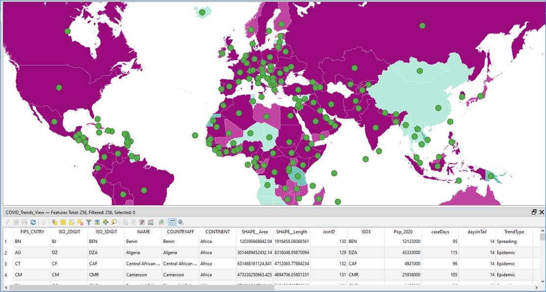The image size is (546, 292).
Task: Open the Select By Attributes filter
Action: point(89,222)
